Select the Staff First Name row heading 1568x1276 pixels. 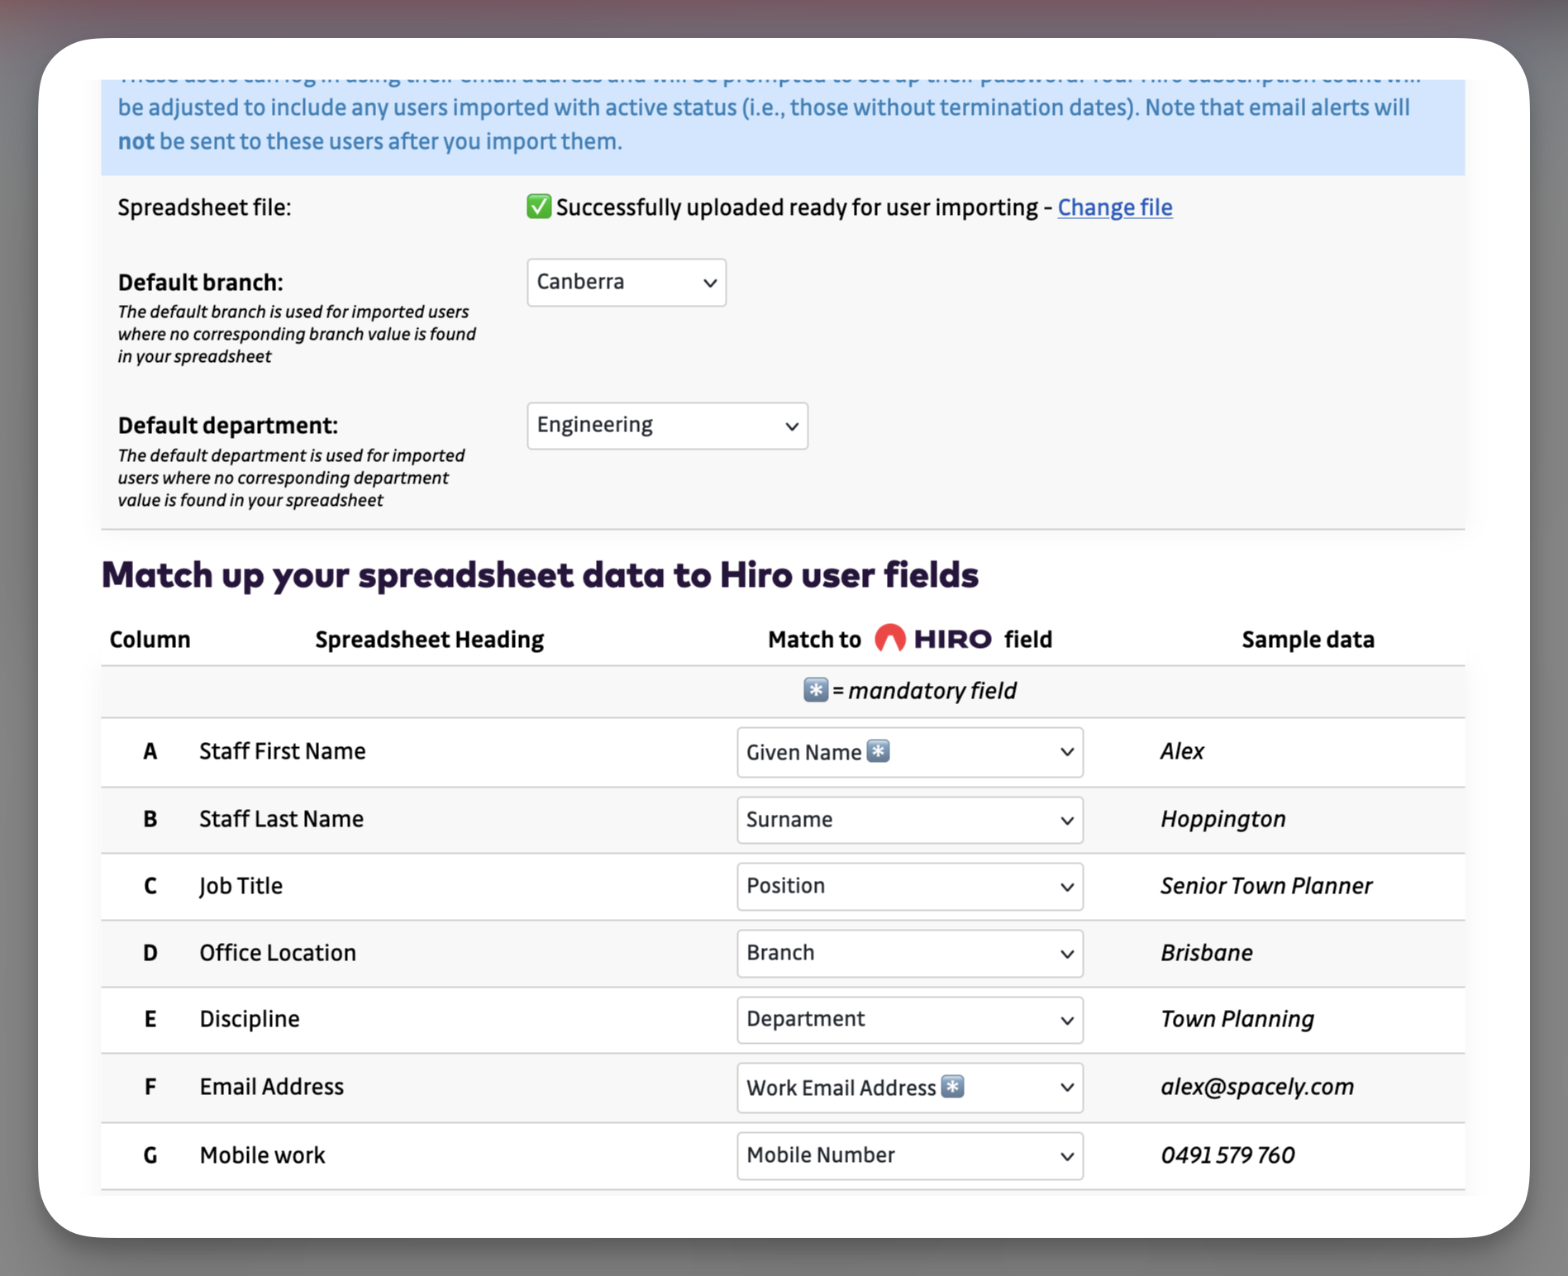click(x=282, y=751)
